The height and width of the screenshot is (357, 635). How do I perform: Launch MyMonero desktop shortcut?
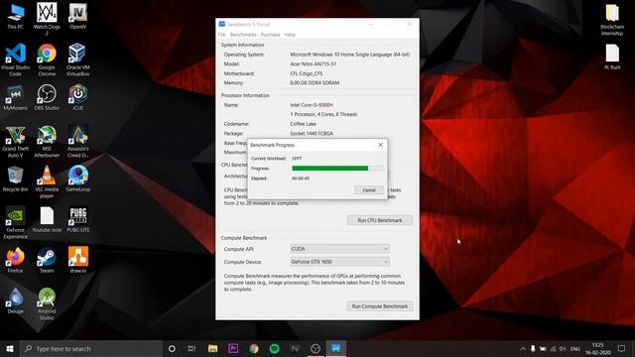pyautogui.click(x=16, y=97)
